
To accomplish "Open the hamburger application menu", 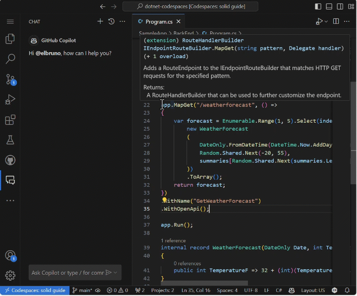I will [x=10, y=21].
